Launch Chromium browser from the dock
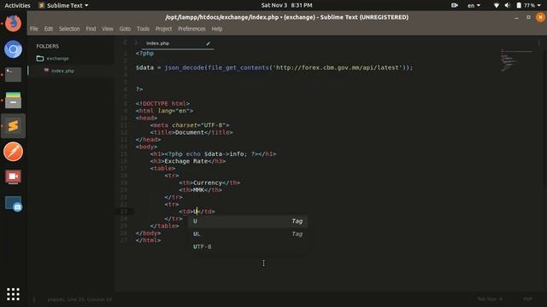547x307 pixels. (x=13, y=49)
